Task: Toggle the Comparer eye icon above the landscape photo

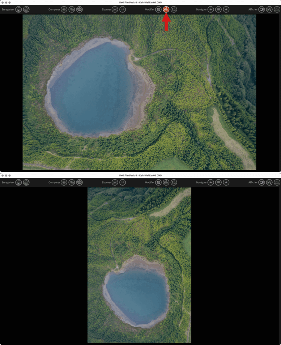Action: tap(64, 9)
